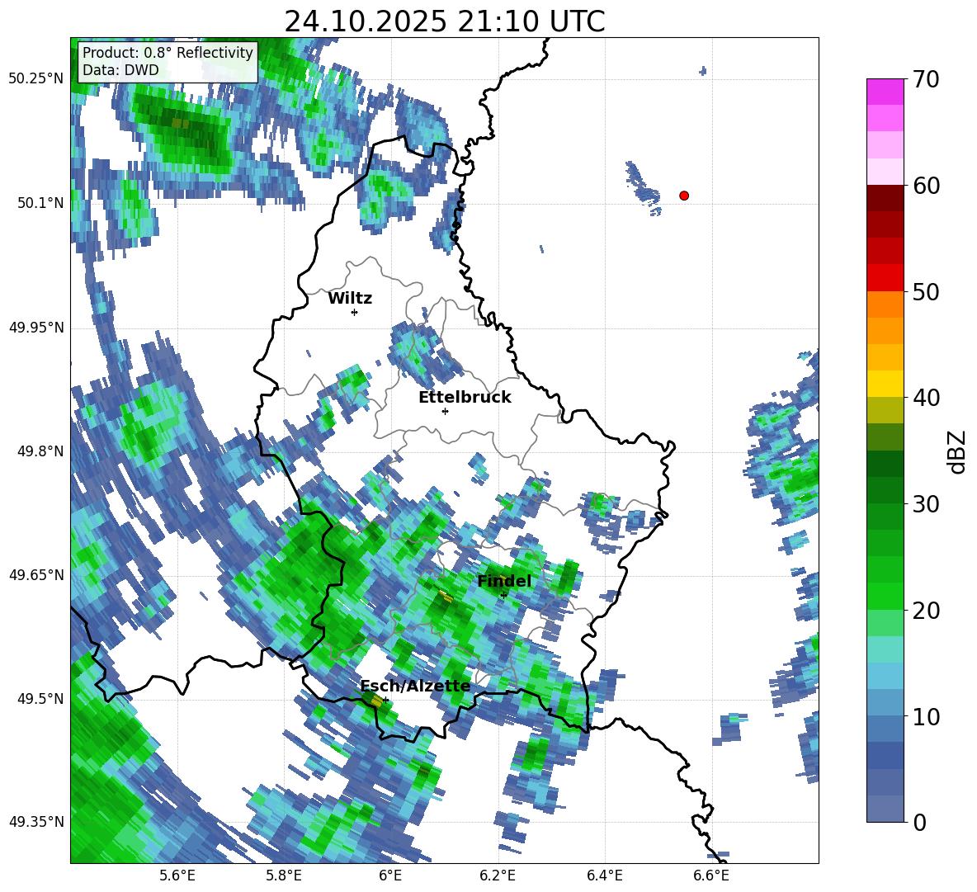Click the 'Data: DWD' text

point(120,70)
